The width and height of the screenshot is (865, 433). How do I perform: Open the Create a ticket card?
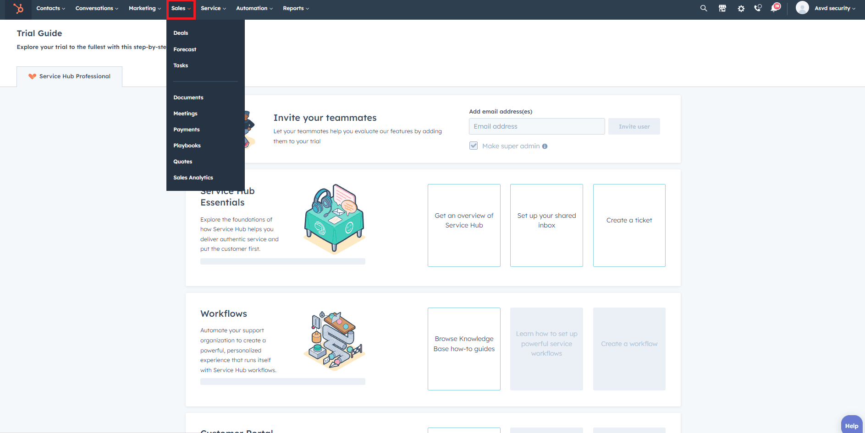[629, 225]
